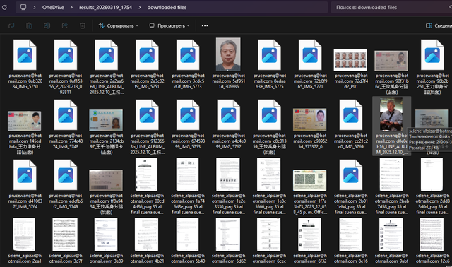Select document thumbnail selene_alpizar 5b40
The image size is (452, 267).
pos(187,235)
